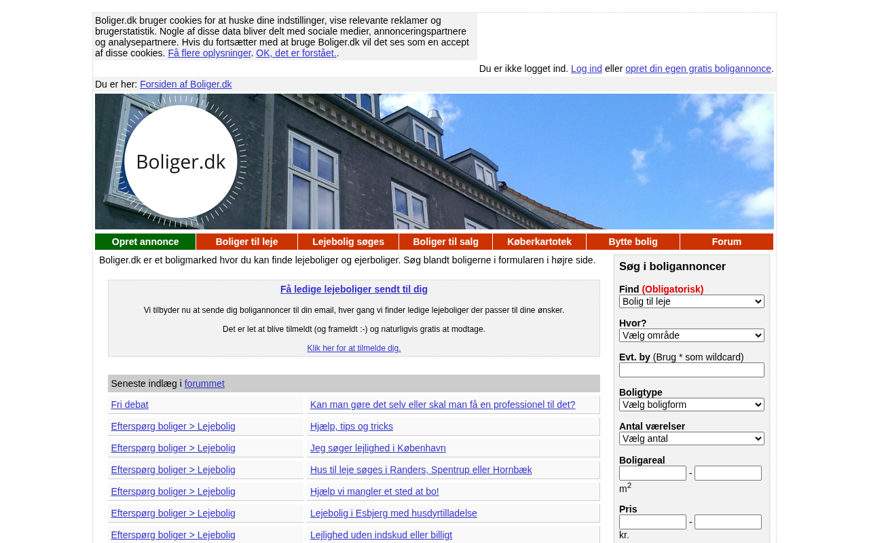Open category link beside 'Lejlighed uden indskud'
Viewport: 869px width, 543px height.
pos(173,535)
